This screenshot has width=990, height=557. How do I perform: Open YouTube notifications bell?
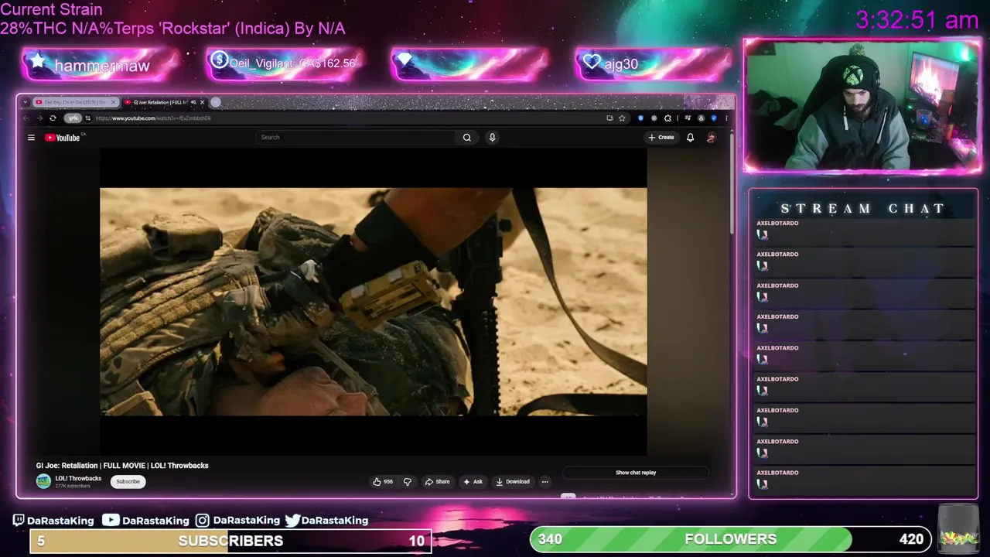point(690,138)
